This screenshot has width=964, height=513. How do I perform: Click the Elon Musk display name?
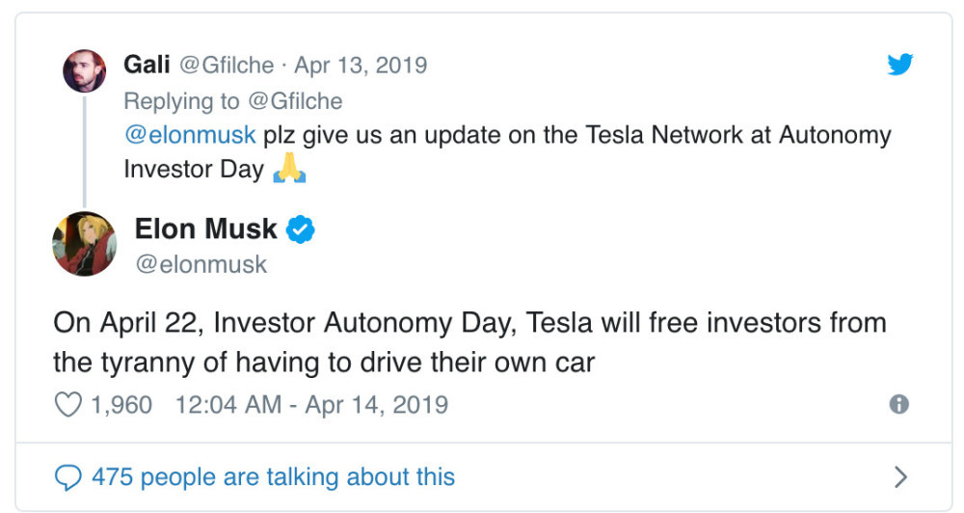[206, 229]
